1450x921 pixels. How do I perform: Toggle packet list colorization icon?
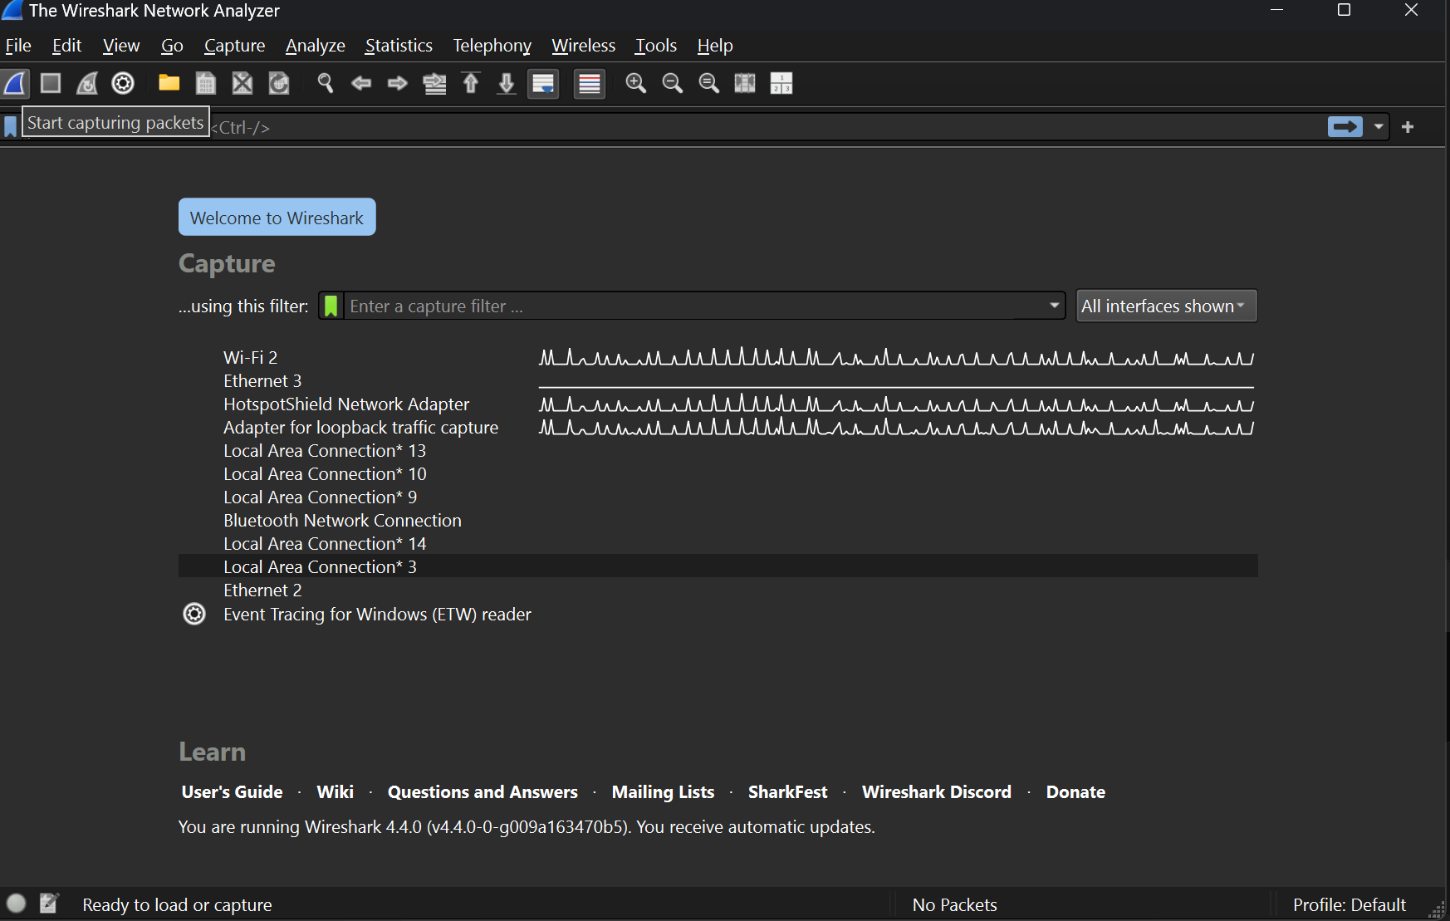point(590,84)
